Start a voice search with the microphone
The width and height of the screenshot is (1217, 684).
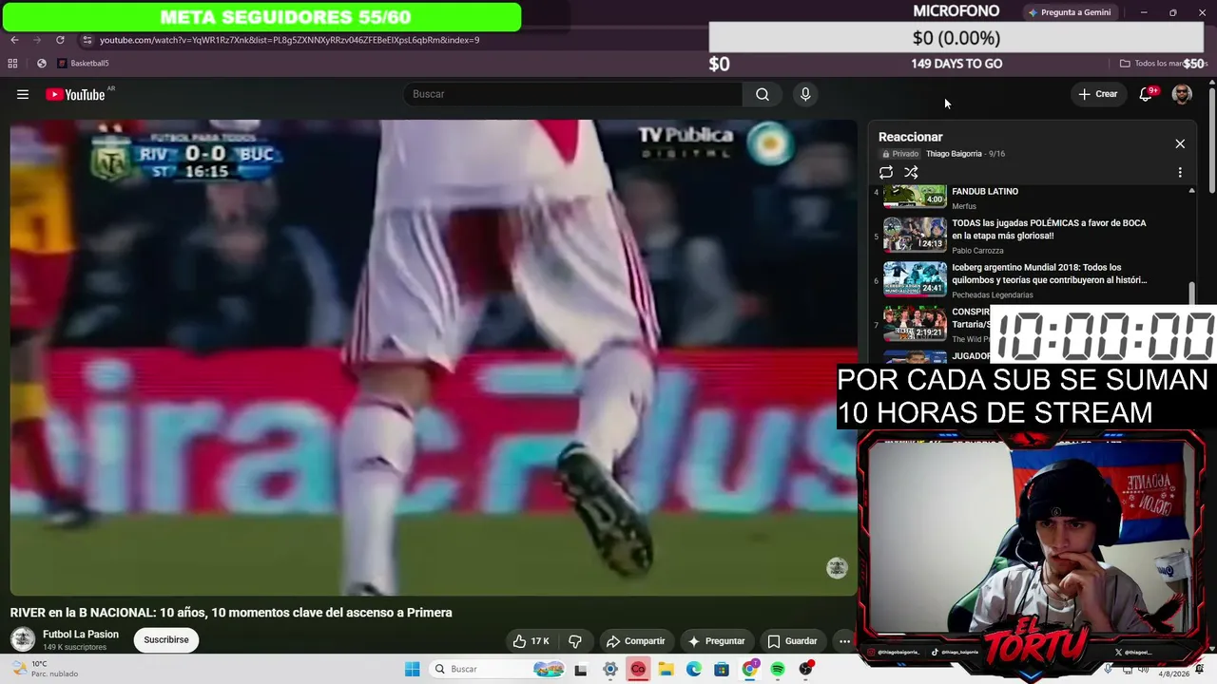805,94
